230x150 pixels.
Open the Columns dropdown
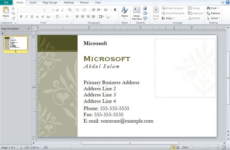click(106, 10)
